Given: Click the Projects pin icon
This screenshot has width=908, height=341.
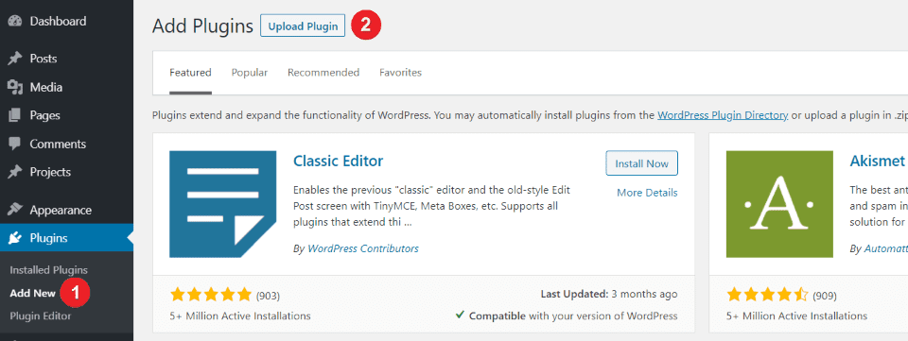Looking at the screenshot, I should click(15, 172).
